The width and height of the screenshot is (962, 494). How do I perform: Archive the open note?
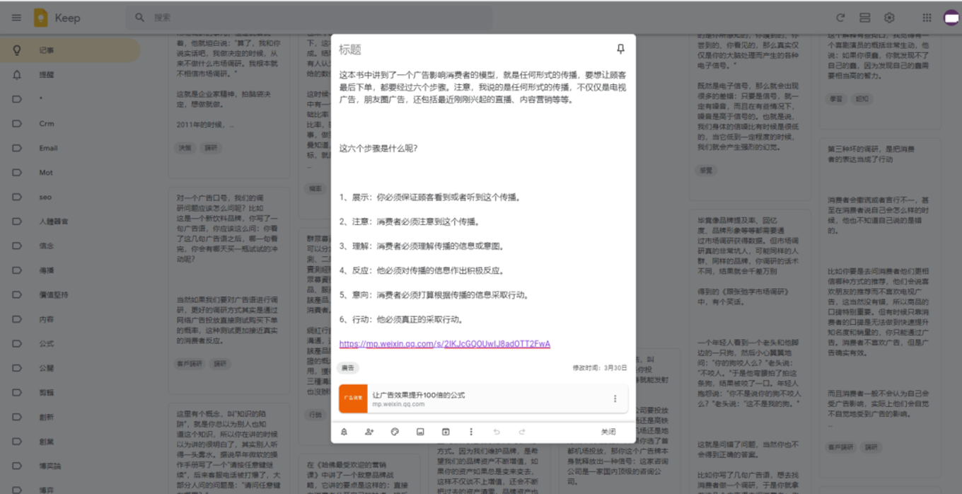(x=446, y=432)
